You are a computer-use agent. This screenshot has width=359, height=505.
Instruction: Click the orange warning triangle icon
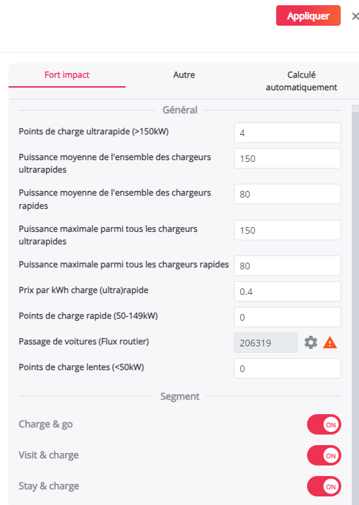[329, 342]
